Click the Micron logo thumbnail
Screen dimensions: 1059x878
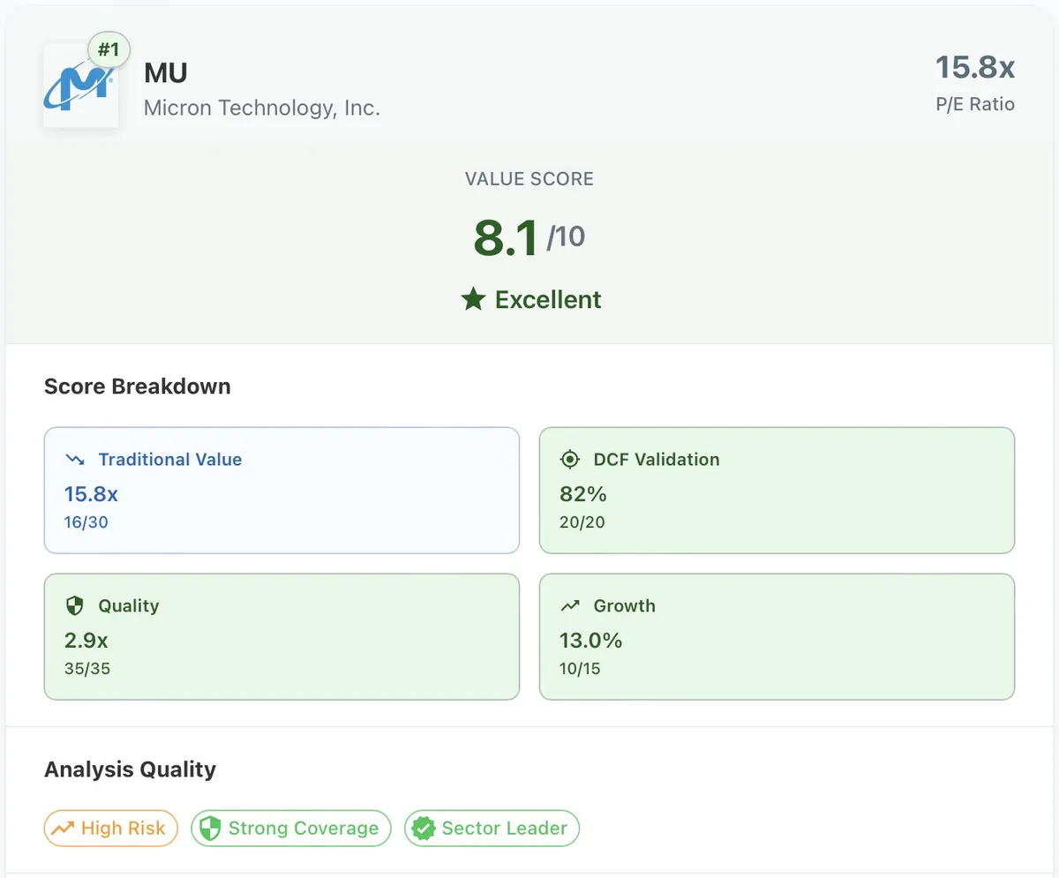pos(80,86)
